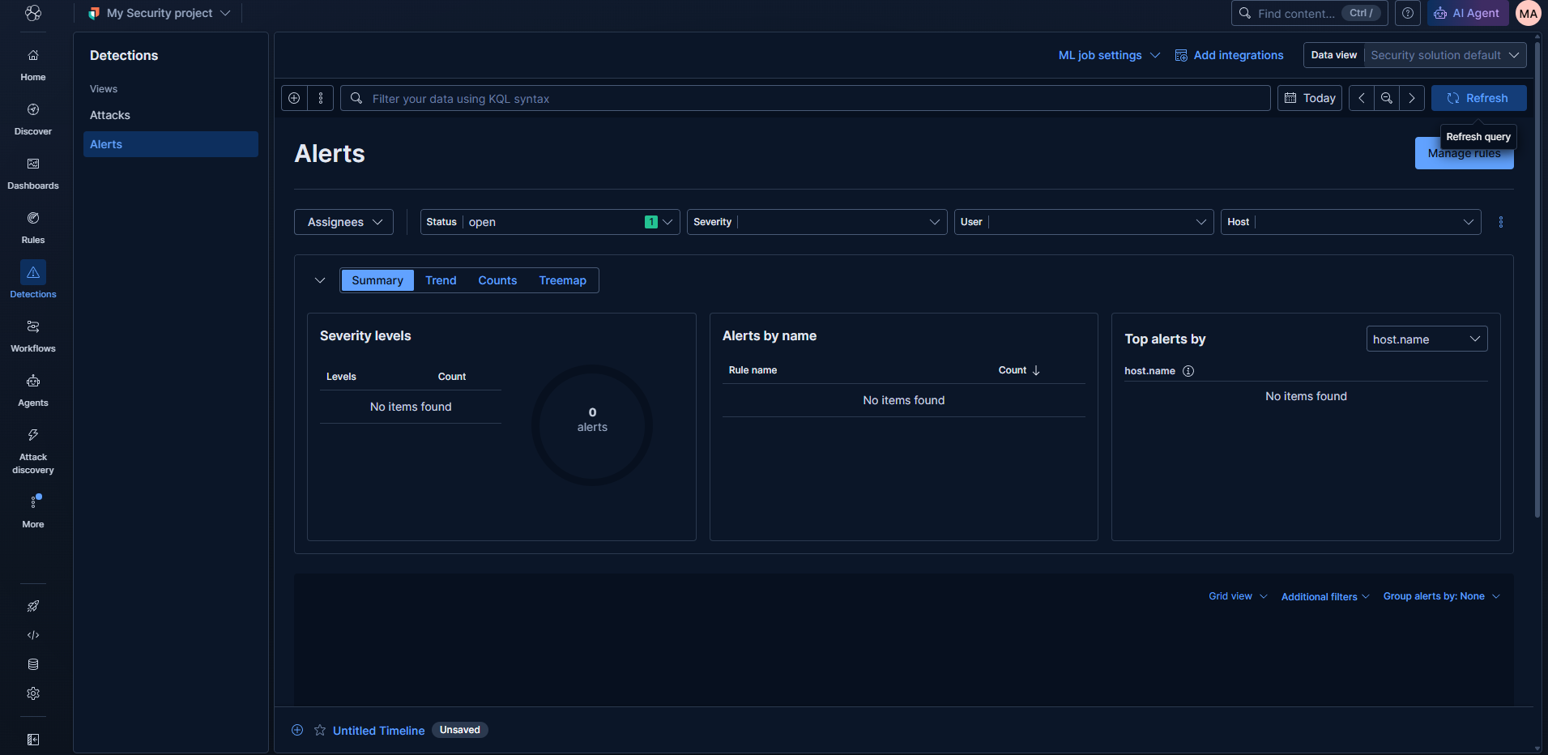Open the Host filter dropdown

1350,222
